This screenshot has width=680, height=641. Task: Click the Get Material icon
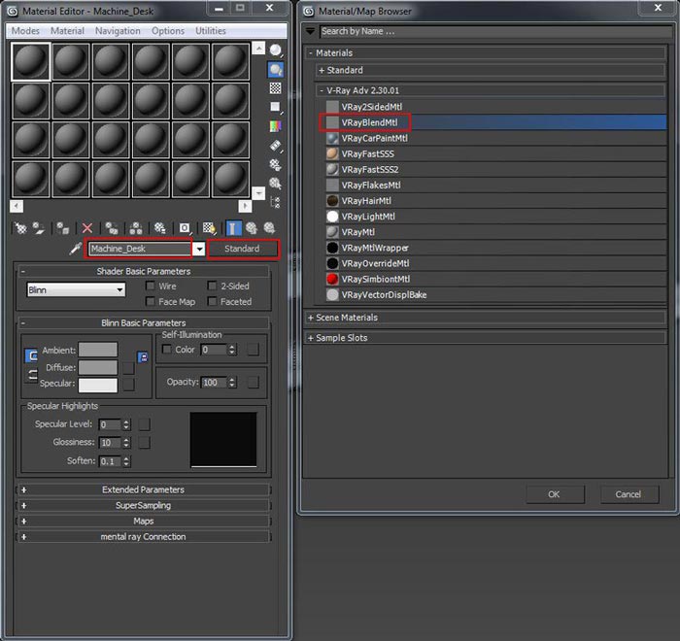point(20,227)
